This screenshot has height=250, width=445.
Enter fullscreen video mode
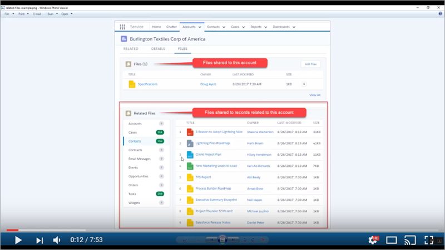[429, 240]
